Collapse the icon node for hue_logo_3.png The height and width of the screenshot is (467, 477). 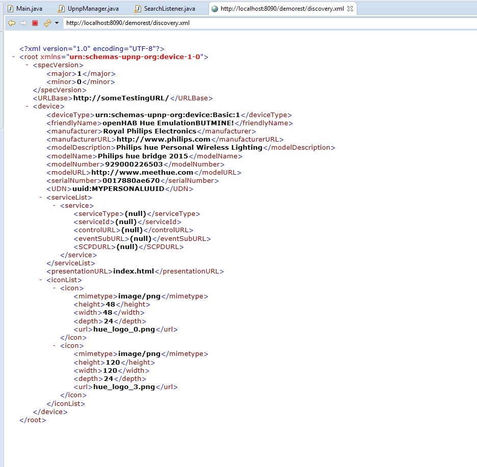click(55, 346)
